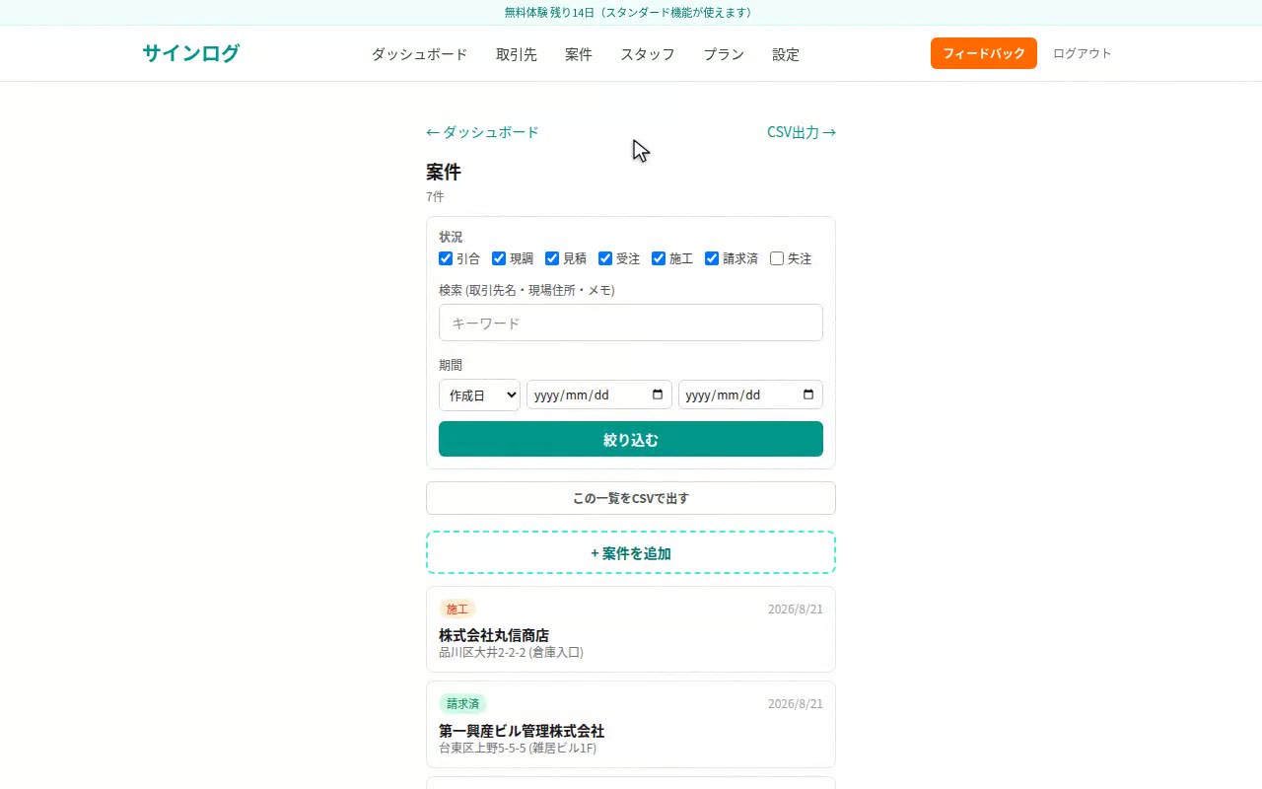Click the ログアウト link

click(1083, 53)
